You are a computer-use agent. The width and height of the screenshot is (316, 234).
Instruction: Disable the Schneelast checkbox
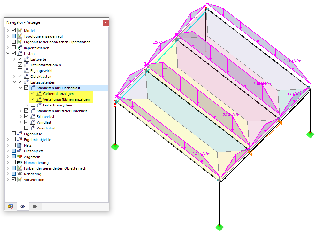tap(27, 116)
